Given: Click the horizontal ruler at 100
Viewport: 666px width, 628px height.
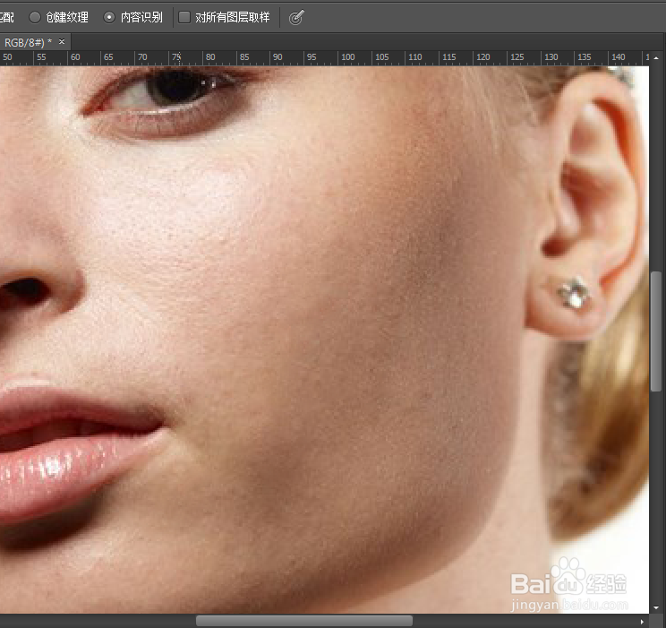Looking at the screenshot, I should 347,57.
